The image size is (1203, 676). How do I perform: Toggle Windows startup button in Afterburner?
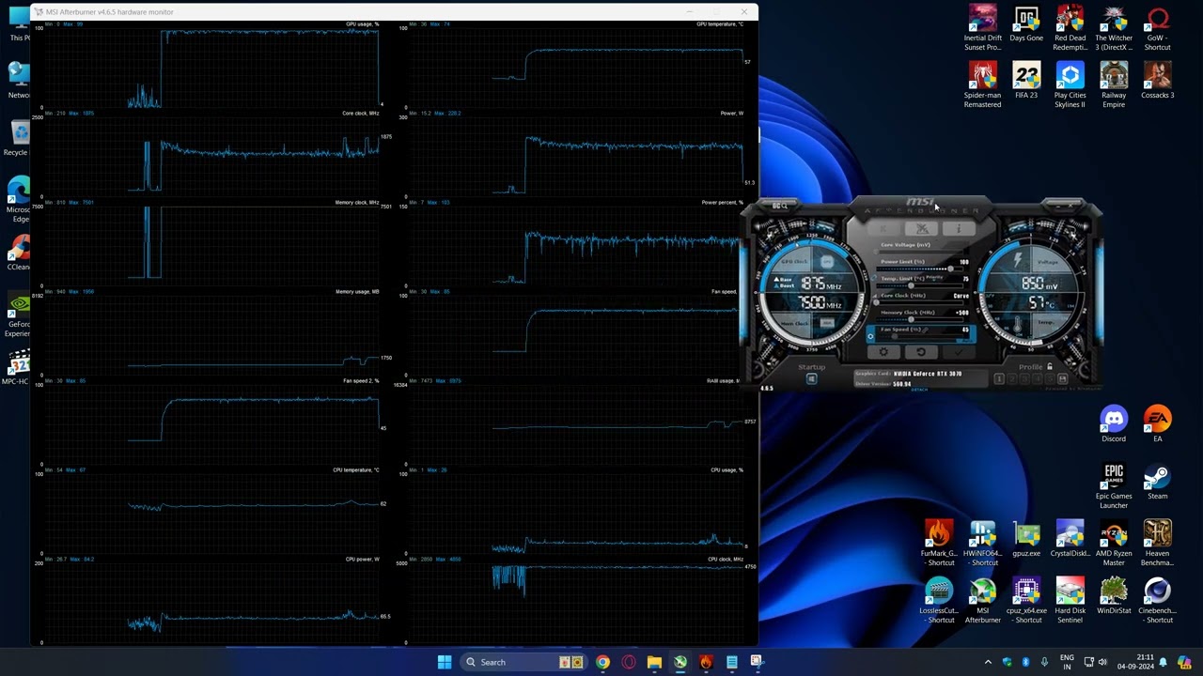point(812,378)
